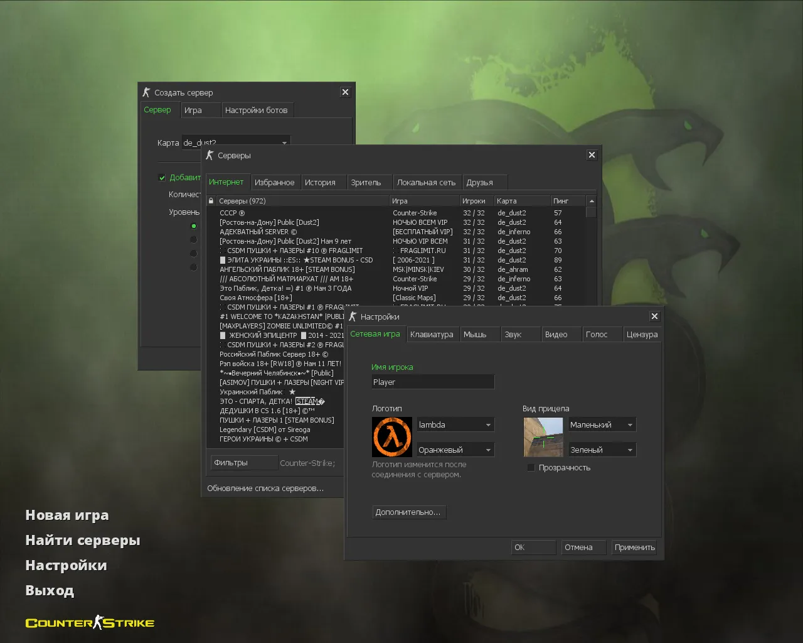Click the Counter-Strike logo at bottom left

click(x=90, y=623)
